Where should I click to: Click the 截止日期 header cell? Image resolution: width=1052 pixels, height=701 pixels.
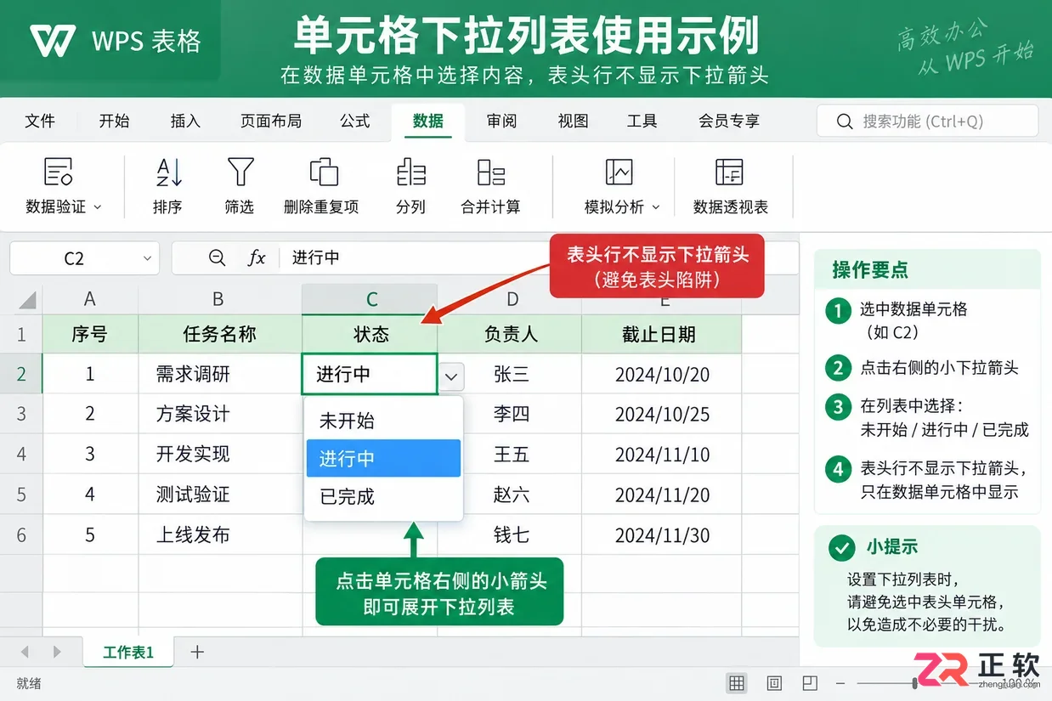662,335
